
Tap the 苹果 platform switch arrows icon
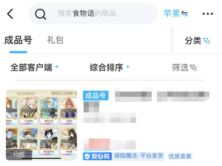coord(185,14)
